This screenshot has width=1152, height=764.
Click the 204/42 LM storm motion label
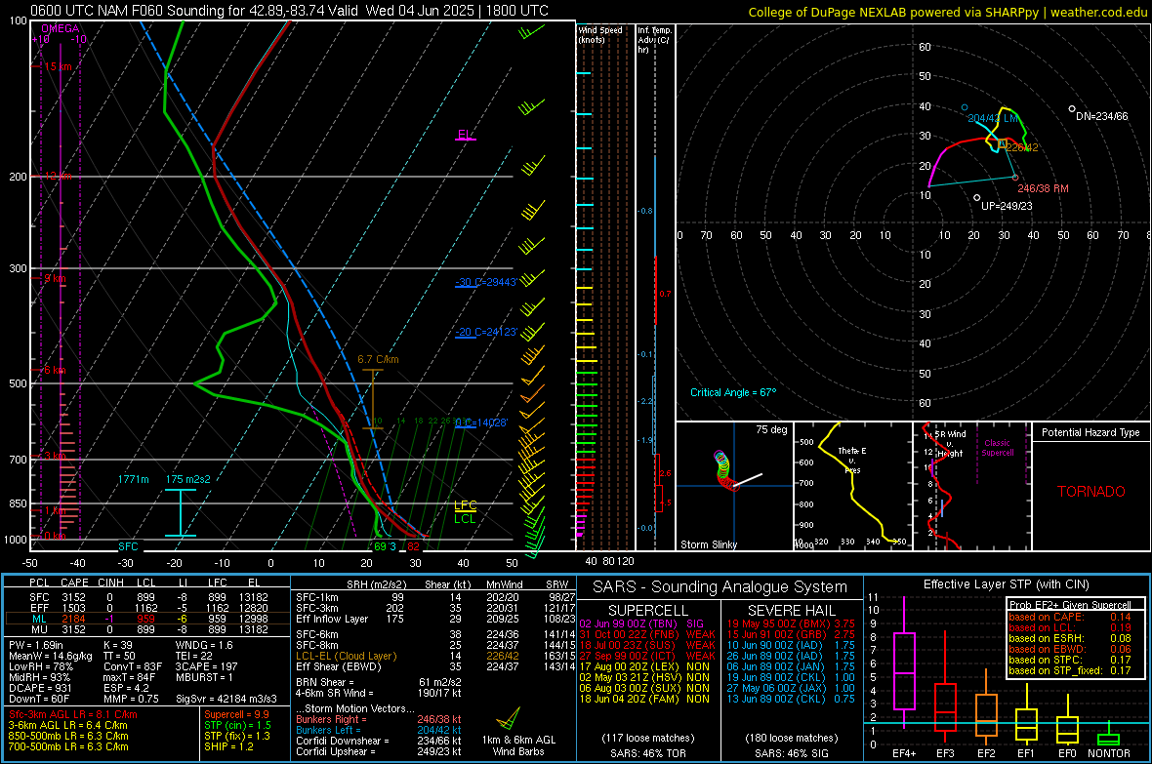coord(993,118)
